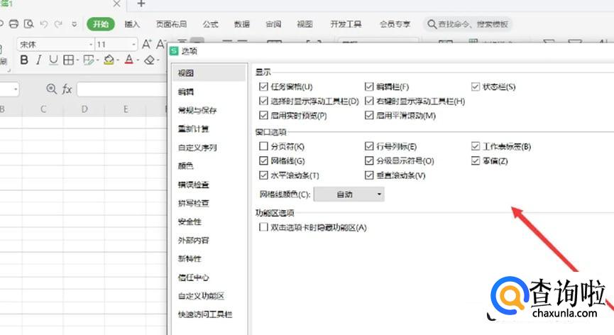Redo the last action
Viewport: 614px width, 335px height.
pyautogui.click(x=58, y=24)
